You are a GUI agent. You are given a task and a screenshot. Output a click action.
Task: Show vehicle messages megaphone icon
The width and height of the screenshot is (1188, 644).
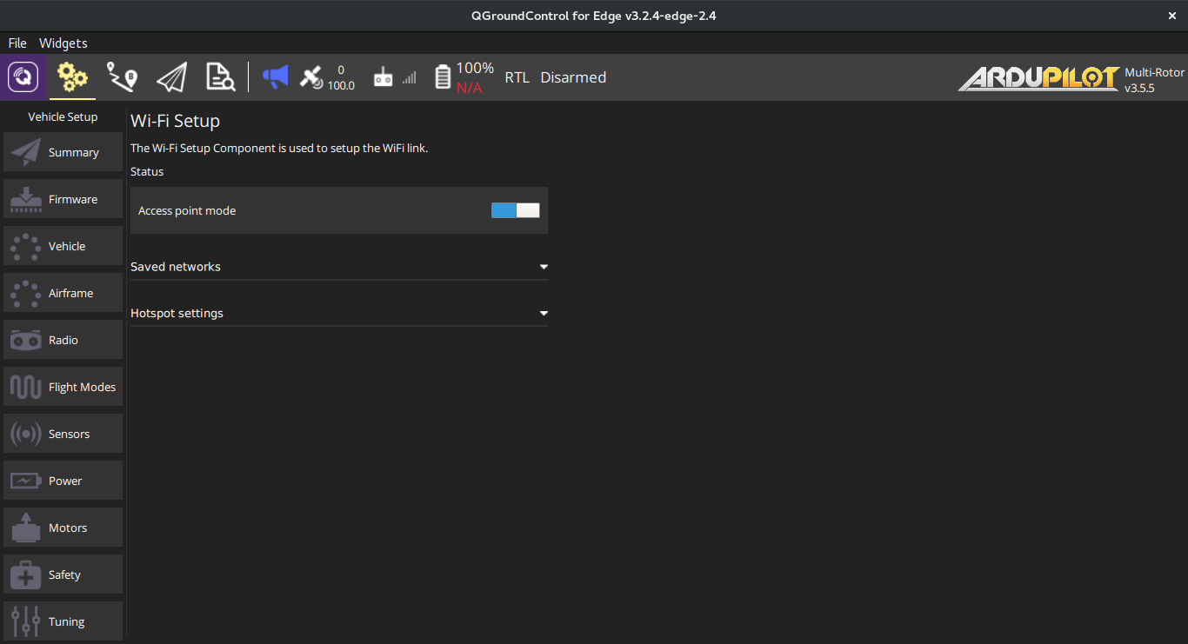coord(276,77)
